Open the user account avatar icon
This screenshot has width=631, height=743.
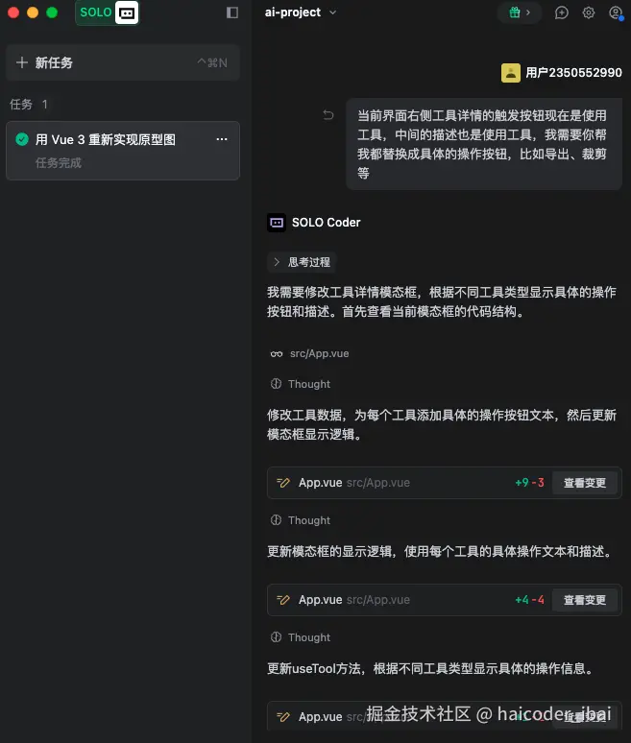click(x=616, y=12)
